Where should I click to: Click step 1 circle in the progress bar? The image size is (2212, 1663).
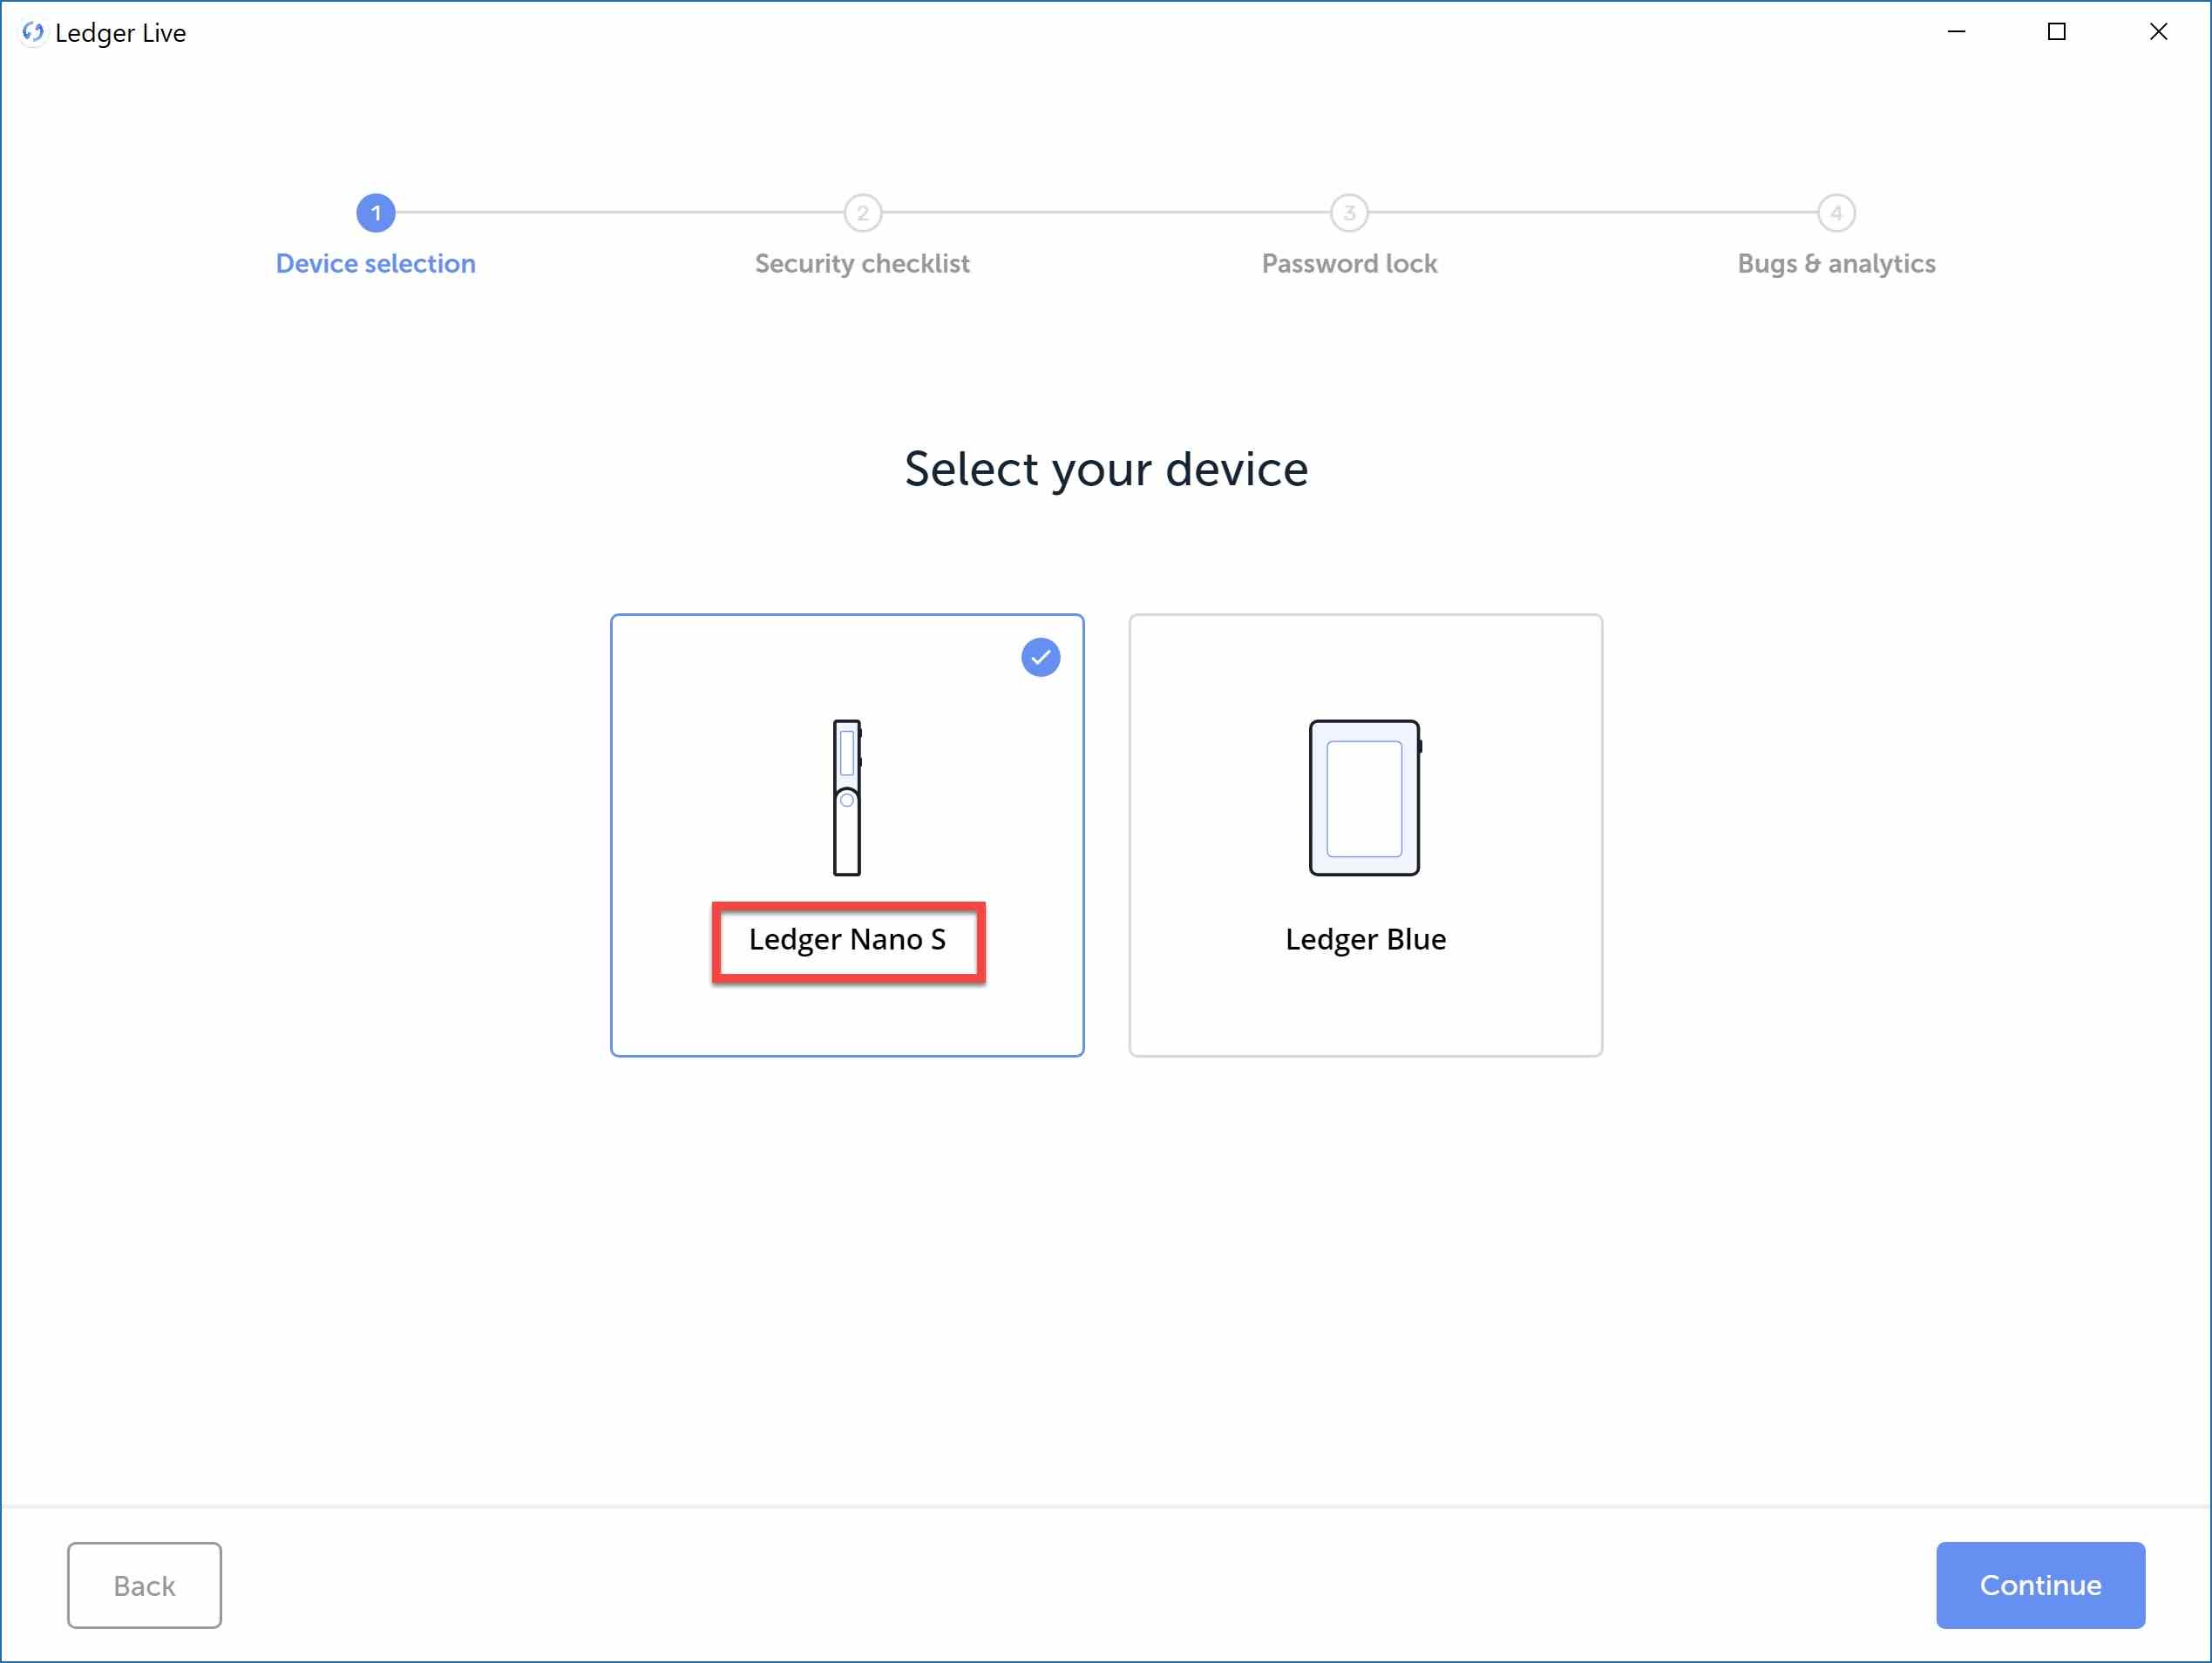[x=376, y=213]
